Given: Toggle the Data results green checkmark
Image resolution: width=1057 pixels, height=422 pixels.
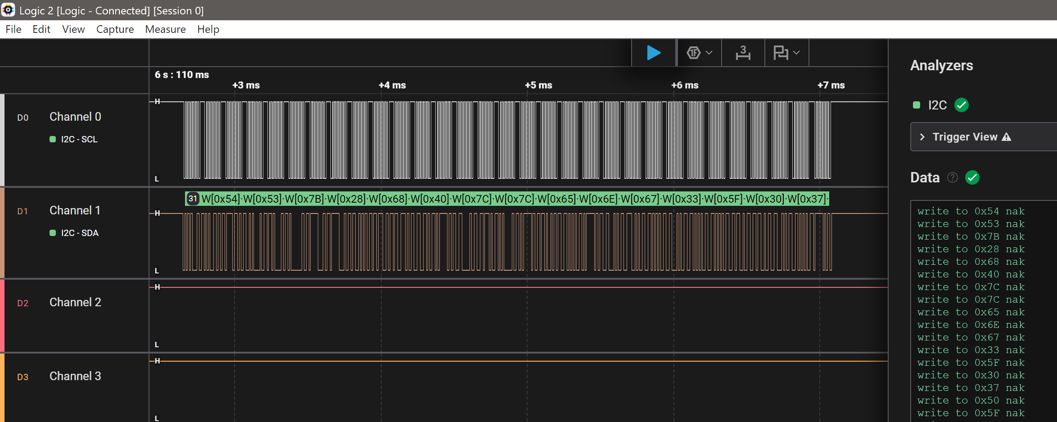Looking at the screenshot, I should [972, 177].
